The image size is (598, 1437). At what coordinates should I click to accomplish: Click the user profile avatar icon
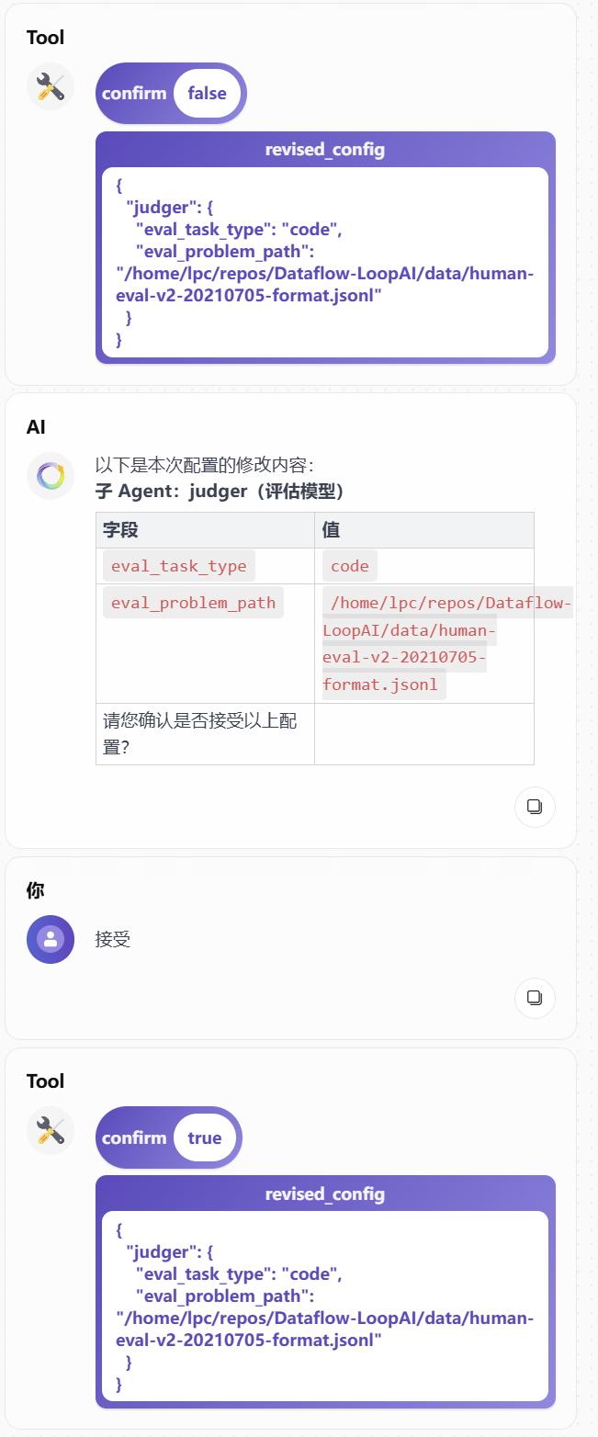[x=51, y=939]
